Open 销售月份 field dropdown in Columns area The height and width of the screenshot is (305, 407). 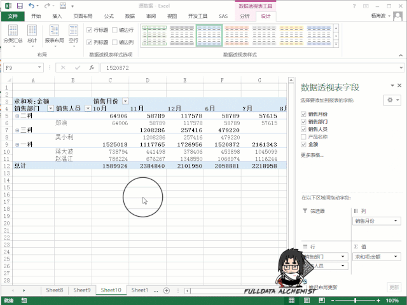click(396, 221)
